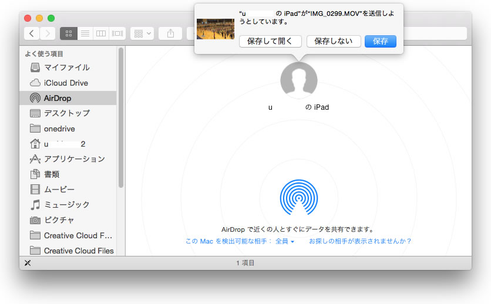Click the search field in the toolbar
Viewport: 491px width, 304px height.
point(435,33)
